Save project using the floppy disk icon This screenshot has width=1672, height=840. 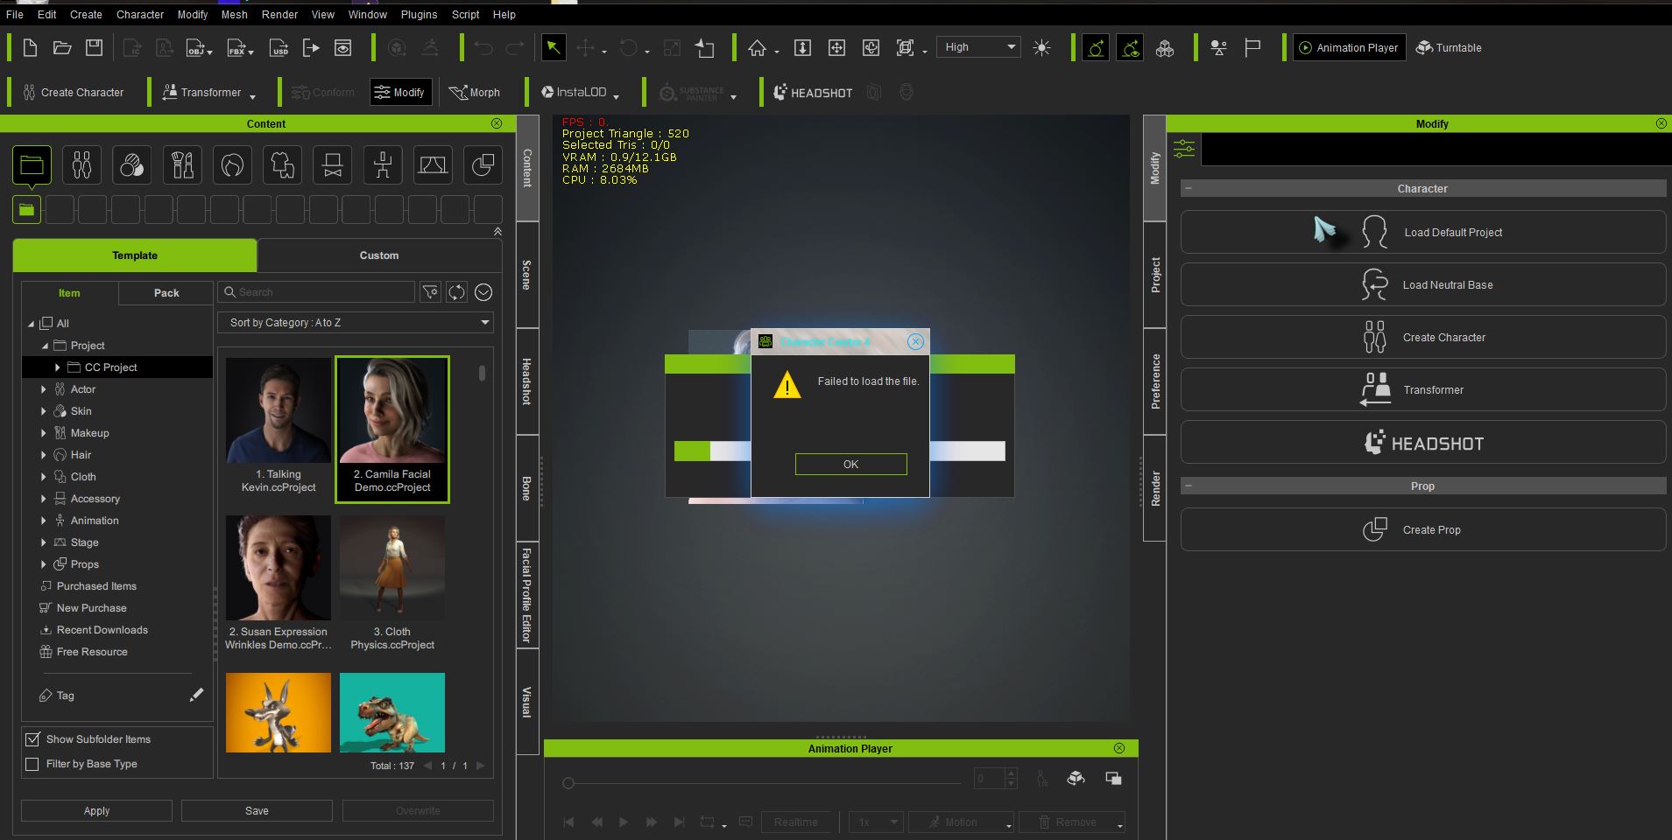coord(95,48)
